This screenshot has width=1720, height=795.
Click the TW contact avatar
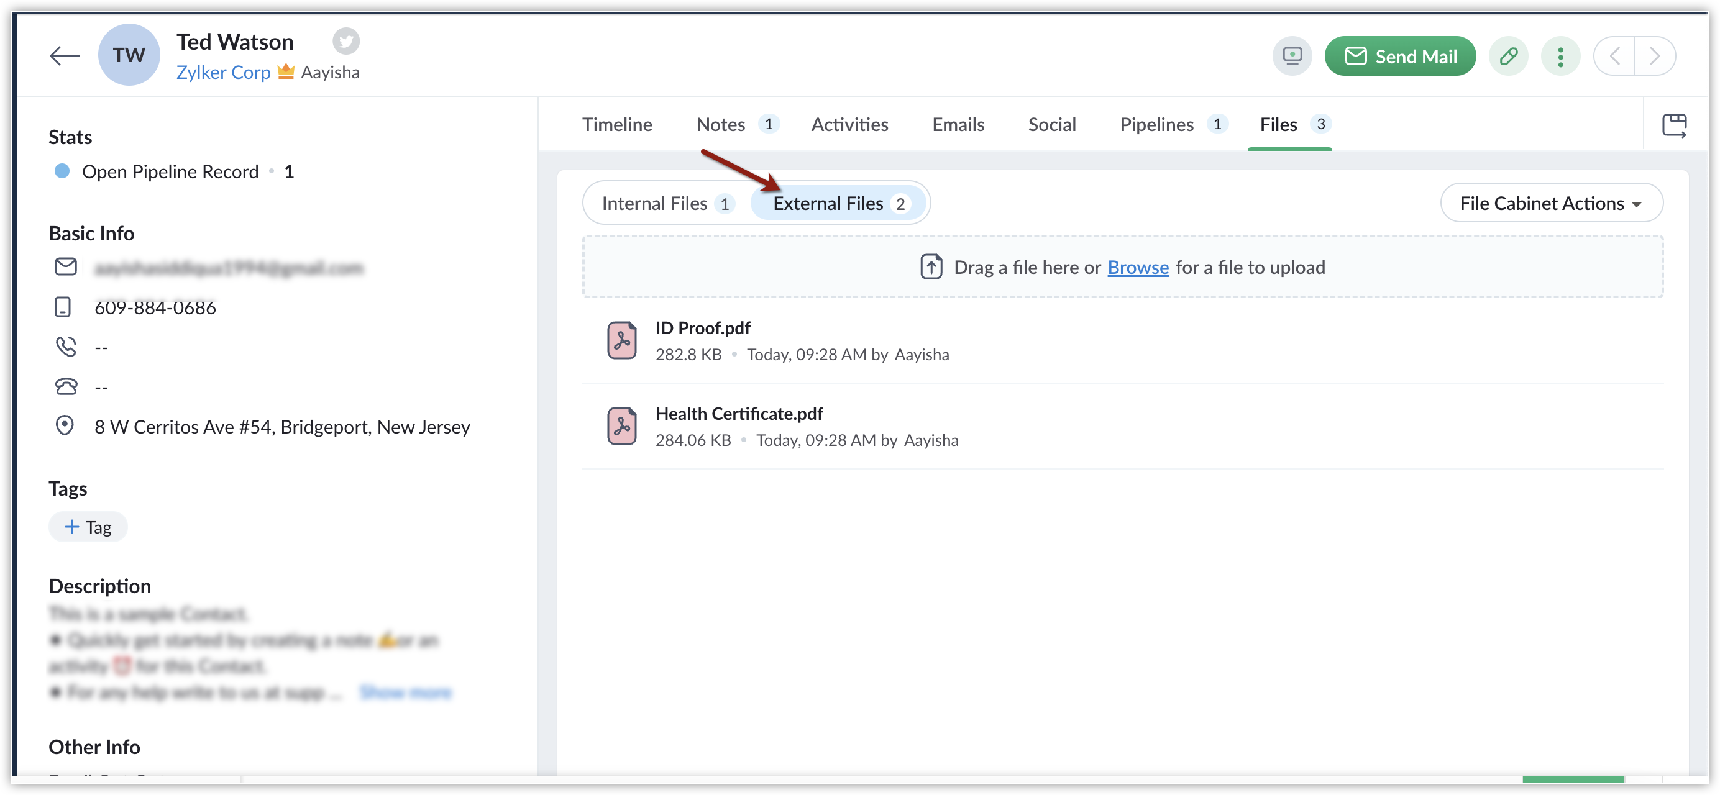(129, 55)
